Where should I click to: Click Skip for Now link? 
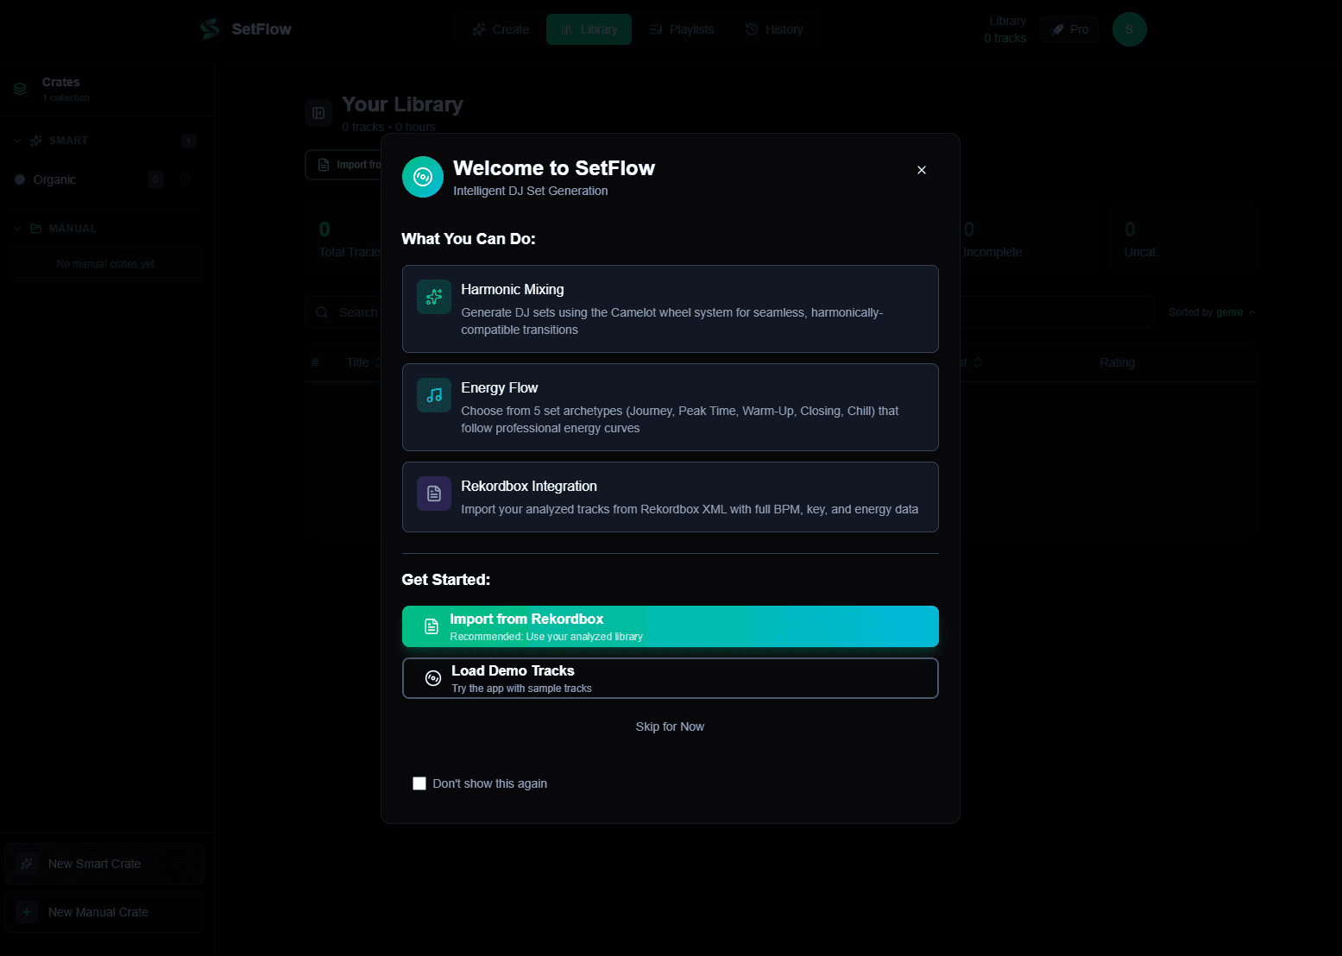pos(670,726)
